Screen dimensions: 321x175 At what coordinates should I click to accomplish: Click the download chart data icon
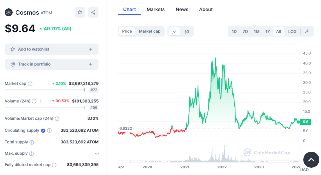pyautogui.click(x=307, y=31)
